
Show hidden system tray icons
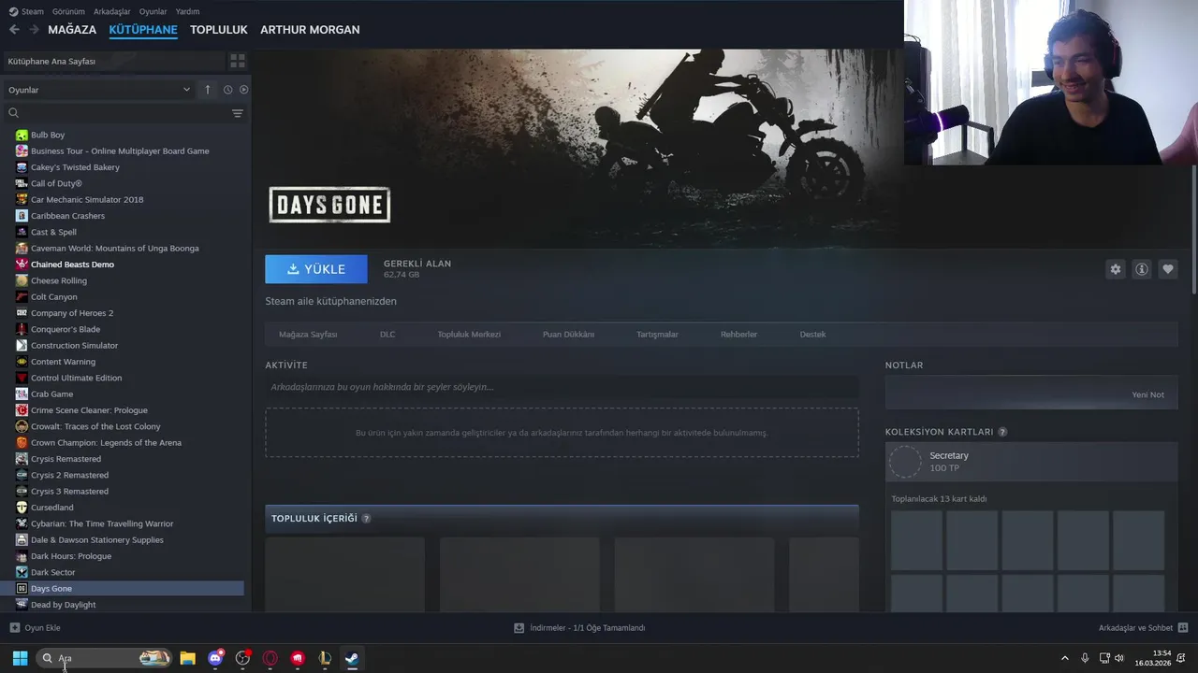[1064, 658]
